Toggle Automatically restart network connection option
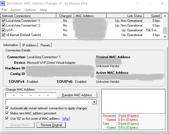The width and height of the screenshot is (169, 134). tap(7, 108)
